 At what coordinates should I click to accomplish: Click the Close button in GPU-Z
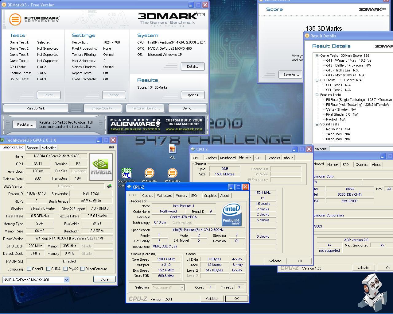104,279
